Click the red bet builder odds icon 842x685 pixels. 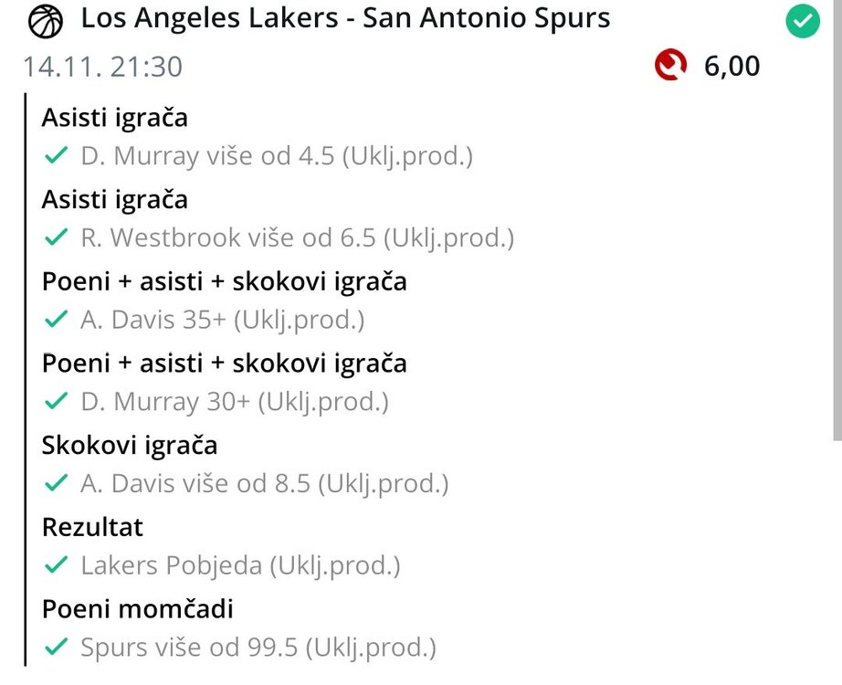coord(671,65)
